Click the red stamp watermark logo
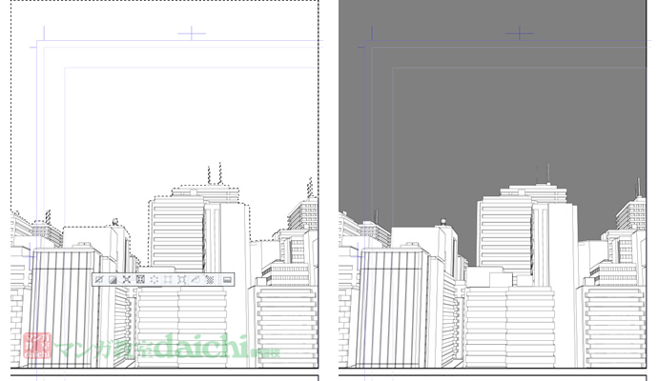Viewport: 658px width, 381px height. (x=37, y=345)
